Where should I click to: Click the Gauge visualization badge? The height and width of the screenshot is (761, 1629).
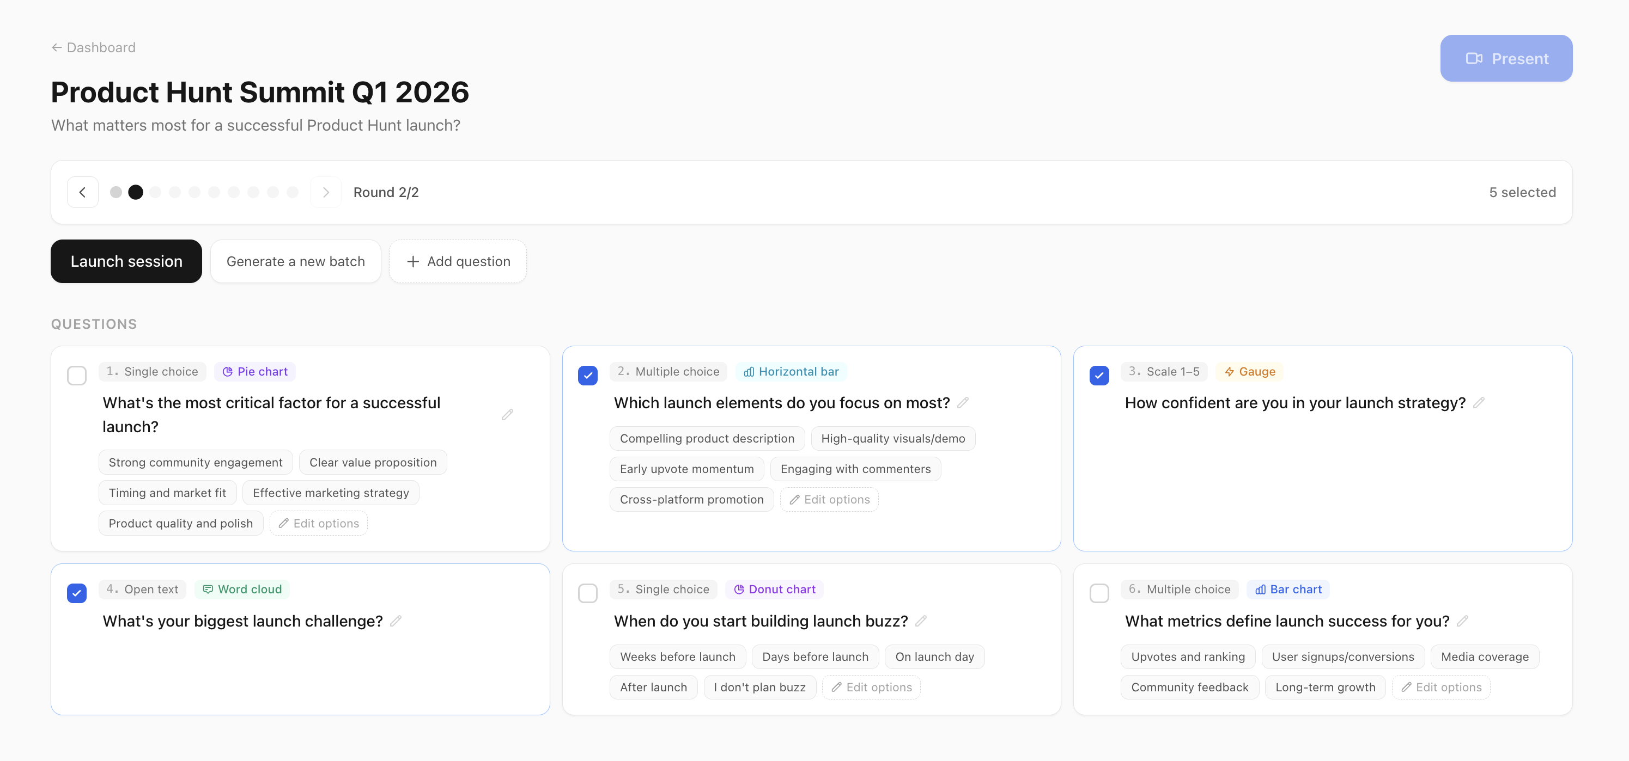pyautogui.click(x=1249, y=372)
